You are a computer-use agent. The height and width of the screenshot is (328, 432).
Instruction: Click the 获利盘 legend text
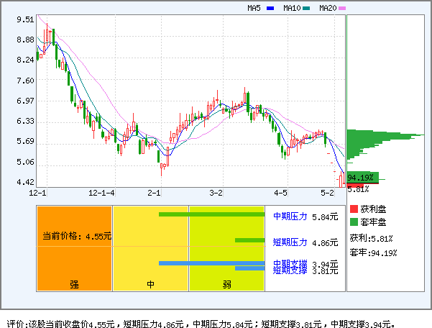(x=373, y=209)
